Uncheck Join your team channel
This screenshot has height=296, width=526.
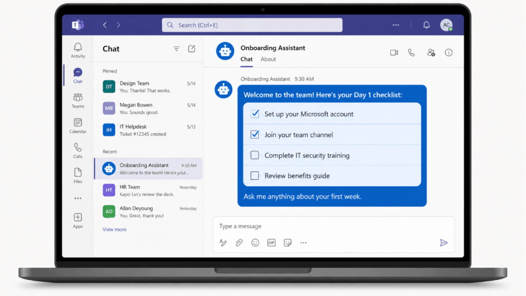pos(255,135)
